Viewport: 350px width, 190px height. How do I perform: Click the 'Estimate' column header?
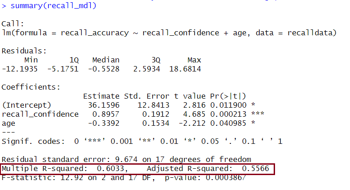(101, 96)
